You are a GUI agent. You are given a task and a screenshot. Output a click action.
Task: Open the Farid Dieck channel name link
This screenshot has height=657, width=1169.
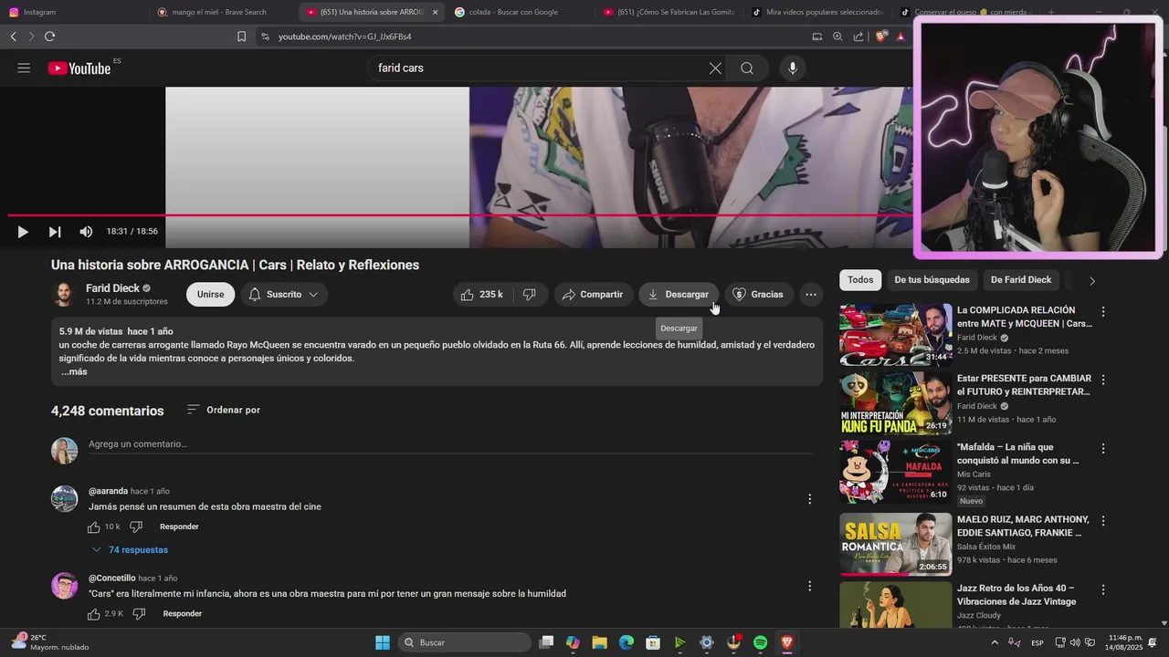(112, 288)
